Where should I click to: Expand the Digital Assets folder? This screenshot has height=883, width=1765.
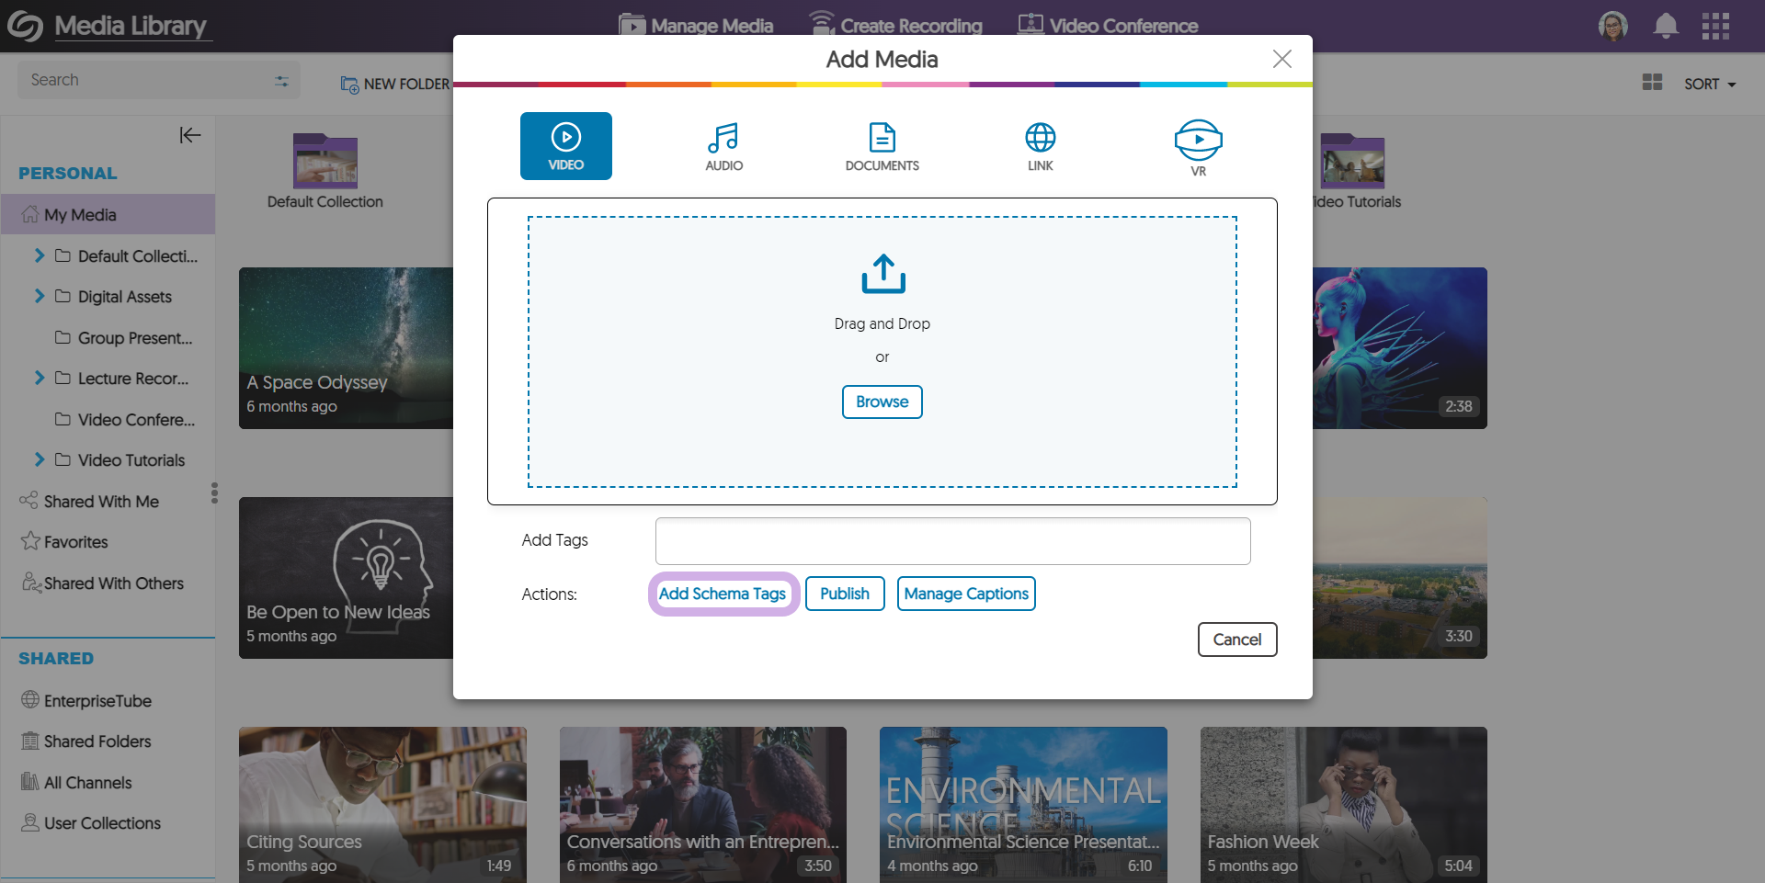(x=40, y=296)
